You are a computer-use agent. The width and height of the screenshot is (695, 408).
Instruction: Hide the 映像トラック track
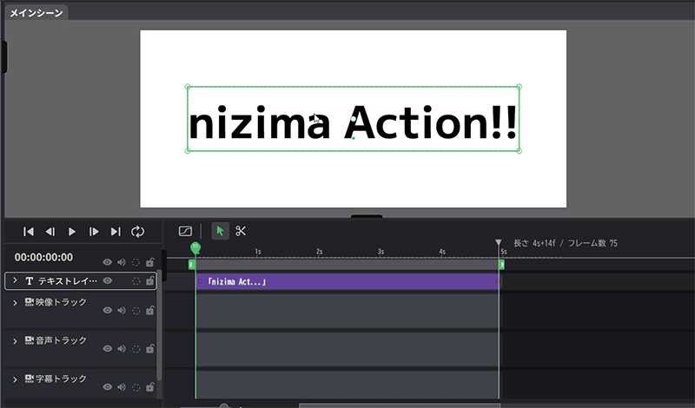(x=107, y=310)
